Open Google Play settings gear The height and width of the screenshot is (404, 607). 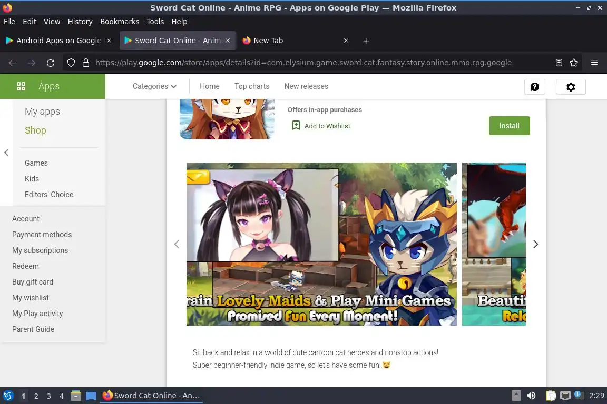point(571,87)
